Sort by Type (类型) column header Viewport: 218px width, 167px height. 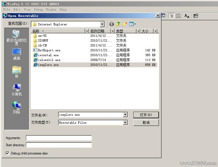(x=126, y=31)
